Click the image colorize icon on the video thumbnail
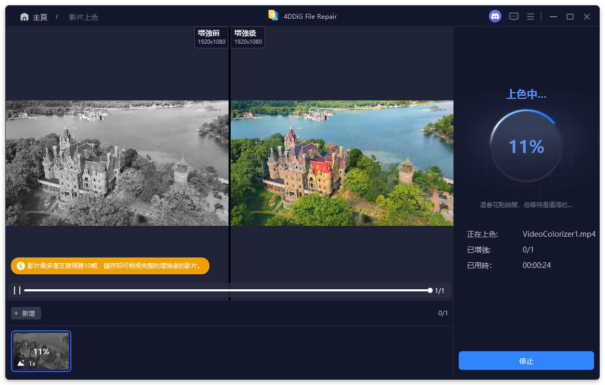 [x=21, y=364]
